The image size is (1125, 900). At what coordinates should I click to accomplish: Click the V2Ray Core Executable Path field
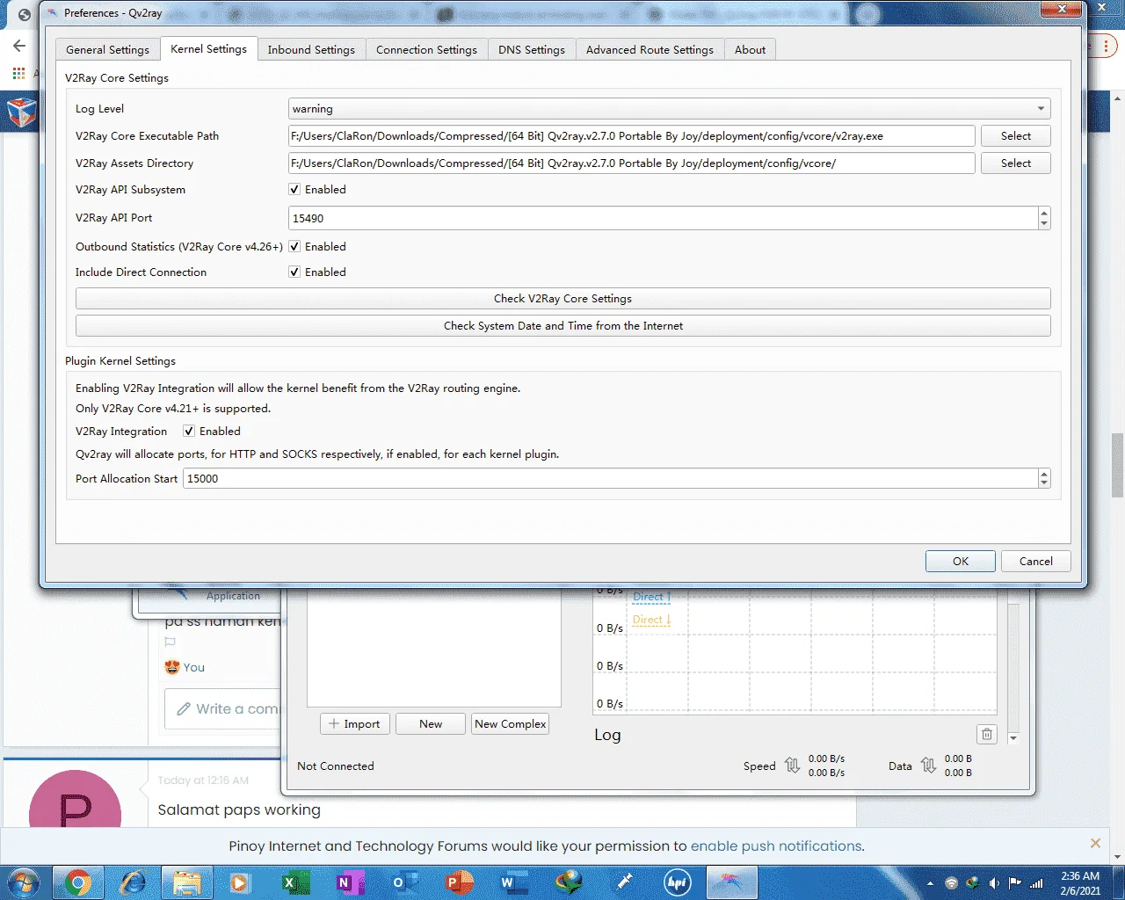pyautogui.click(x=632, y=136)
